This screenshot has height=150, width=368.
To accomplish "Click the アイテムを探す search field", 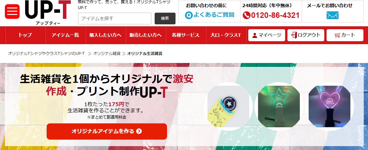I will point(115,19).
